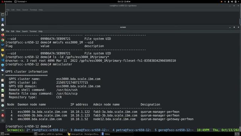Screen dimensions: 241x136
Task: Launch Visual Studio Code from the dock
Action: (3, 60)
